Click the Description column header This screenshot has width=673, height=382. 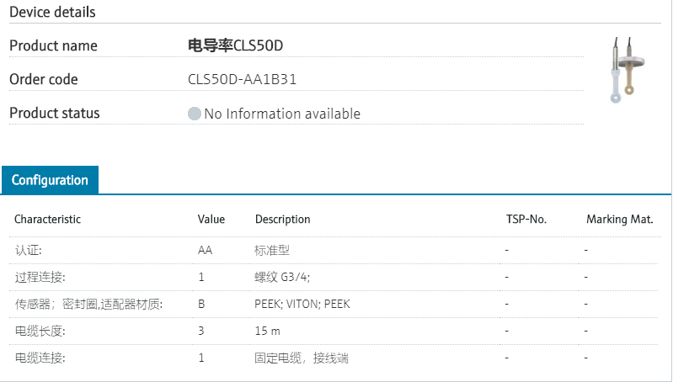[x=282, y=220]
